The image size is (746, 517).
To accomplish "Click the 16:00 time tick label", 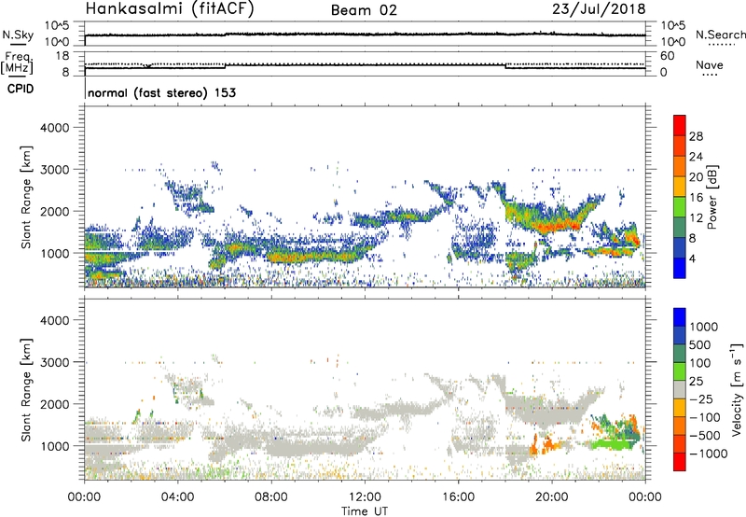I will point(458,497).
